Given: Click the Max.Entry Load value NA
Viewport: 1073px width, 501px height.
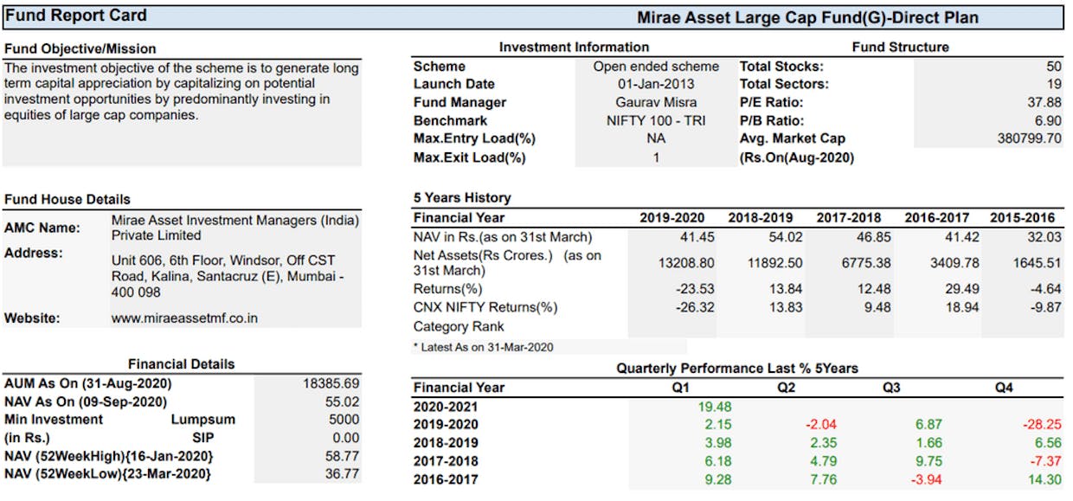Looking at the screenshot, I should 656,139.
